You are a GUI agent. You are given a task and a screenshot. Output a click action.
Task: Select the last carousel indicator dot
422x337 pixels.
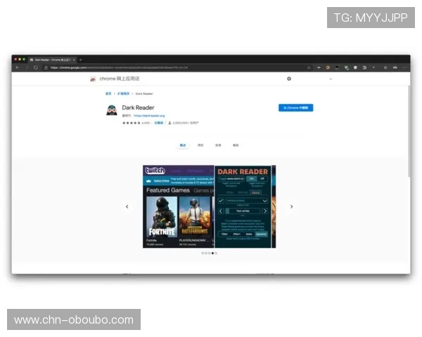[x=216, y=253]
